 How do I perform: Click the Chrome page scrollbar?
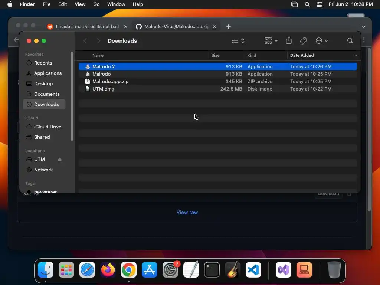369,130
